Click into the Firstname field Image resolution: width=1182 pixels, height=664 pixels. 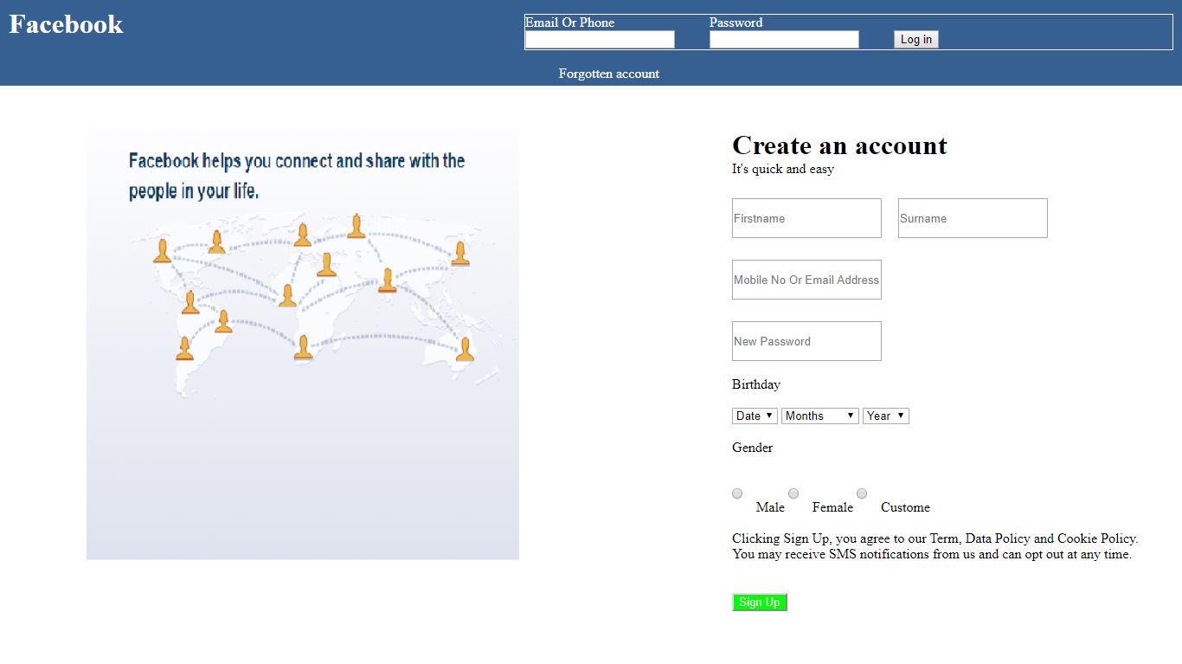[806, 218]
